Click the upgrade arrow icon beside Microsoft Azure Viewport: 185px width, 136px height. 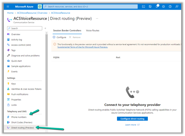click(40, 6)
